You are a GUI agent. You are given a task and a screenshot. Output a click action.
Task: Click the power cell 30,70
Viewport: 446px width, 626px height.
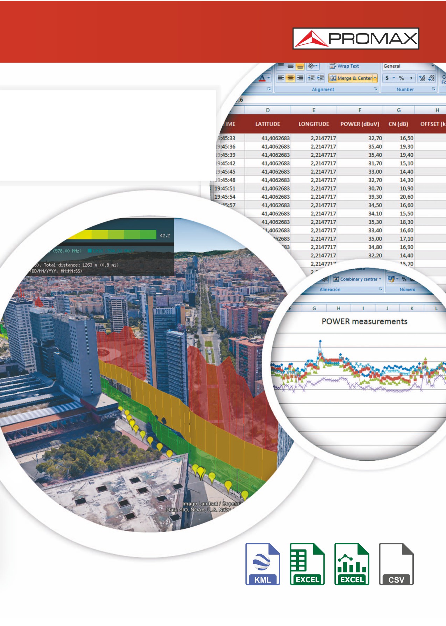pyautogui.click(x=360, y=188)
